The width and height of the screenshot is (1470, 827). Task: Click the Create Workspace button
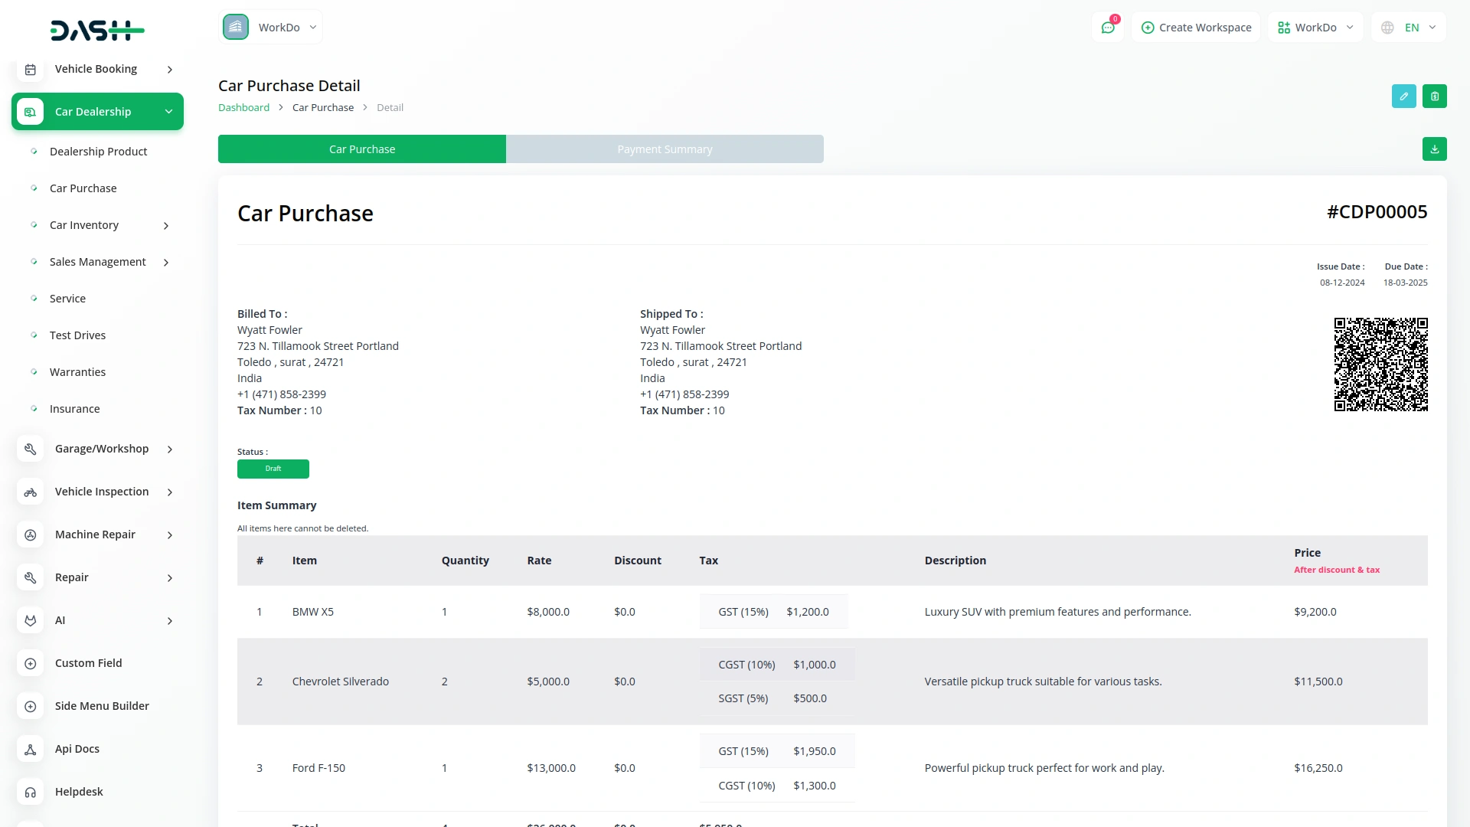(1196, 28)
